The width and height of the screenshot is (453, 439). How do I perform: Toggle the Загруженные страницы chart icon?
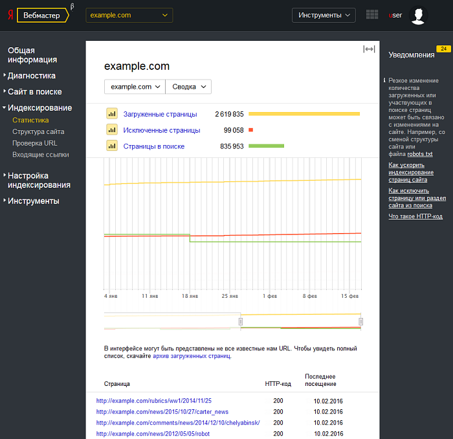point(111,114)
